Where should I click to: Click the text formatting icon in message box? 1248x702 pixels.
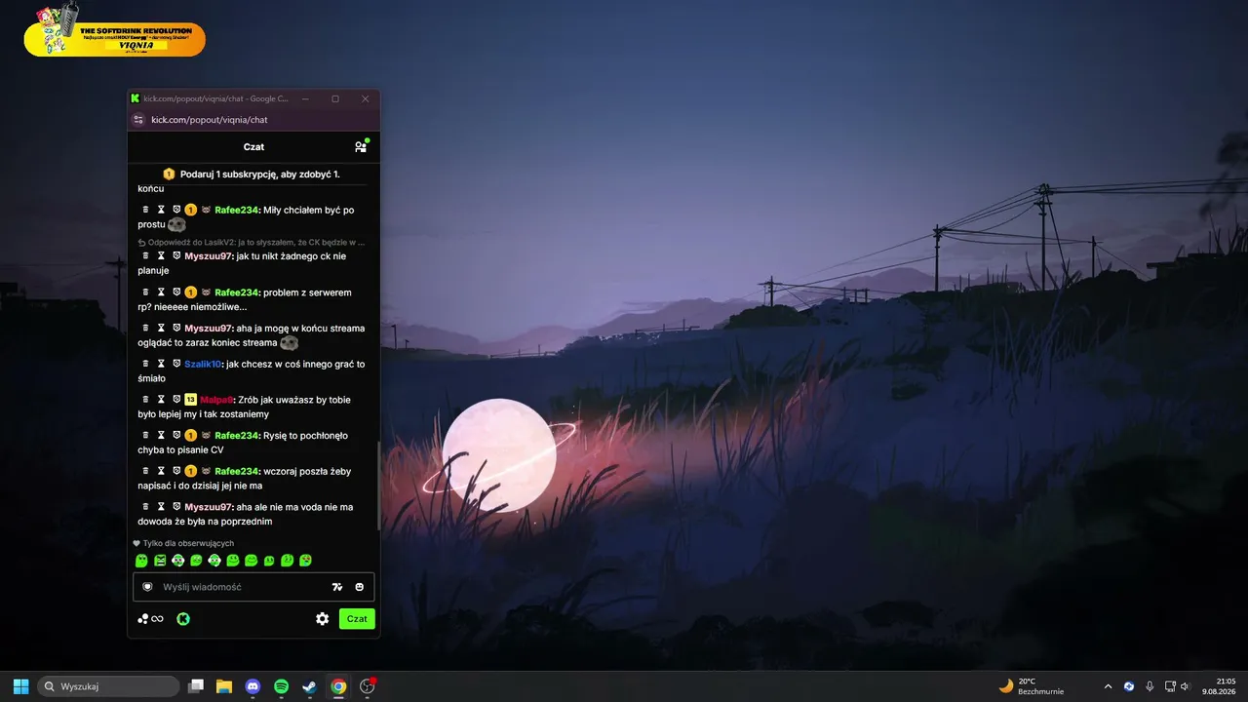[337, 587]
